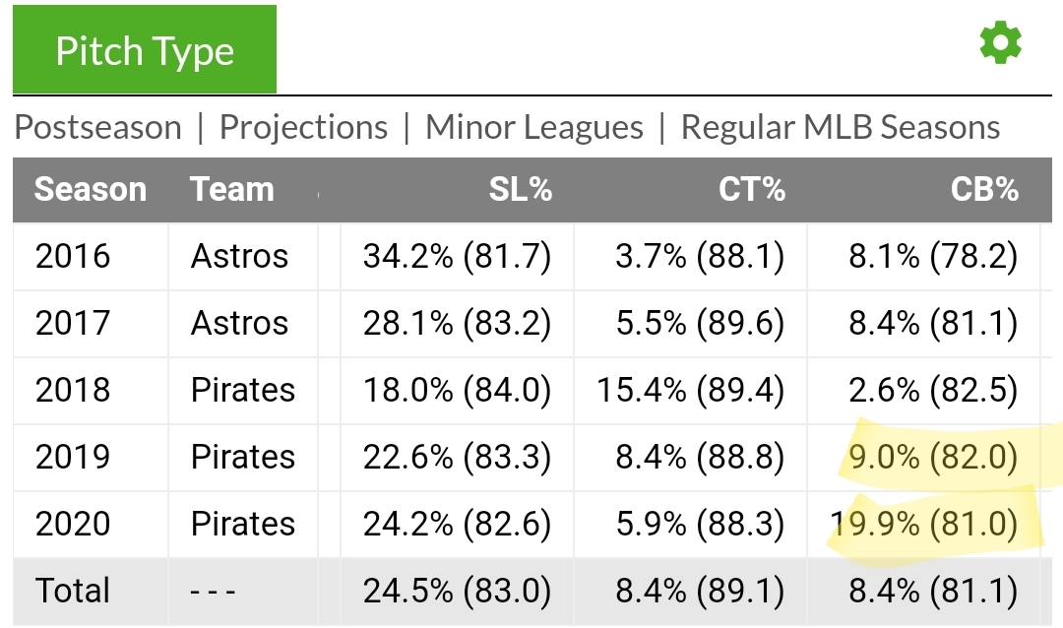Select the Minor Leagues tab
Viewport: 1063px width, 628px height.
pyautogui.click(x=534, y=127)
